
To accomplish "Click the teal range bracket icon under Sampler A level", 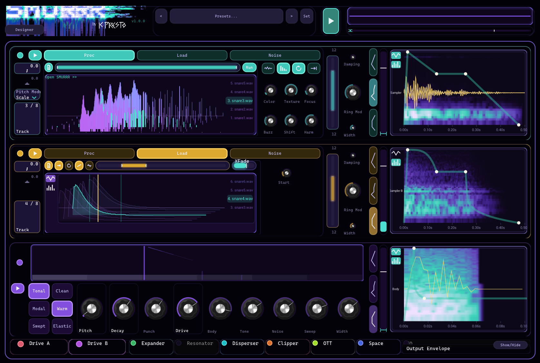I will [x=383, y=134].
